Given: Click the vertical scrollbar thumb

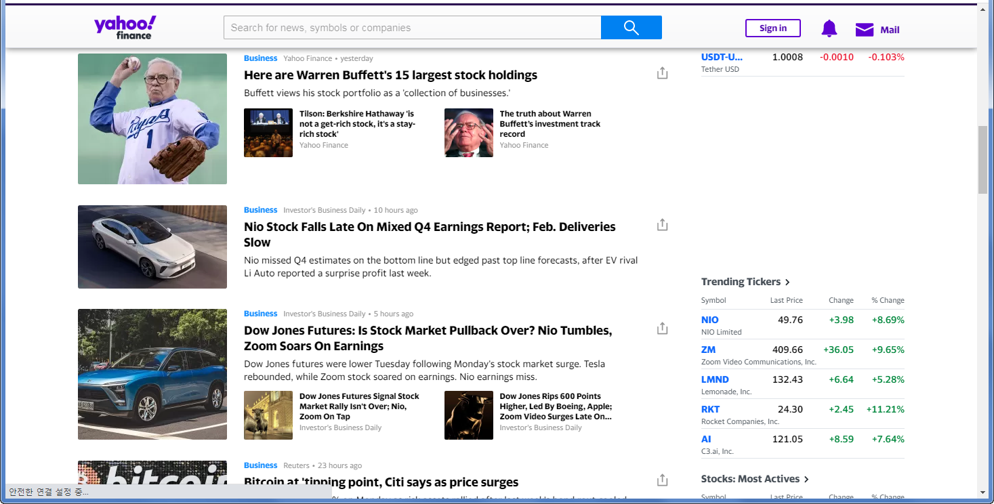Looking at the screenshot, I should point(982,160).
